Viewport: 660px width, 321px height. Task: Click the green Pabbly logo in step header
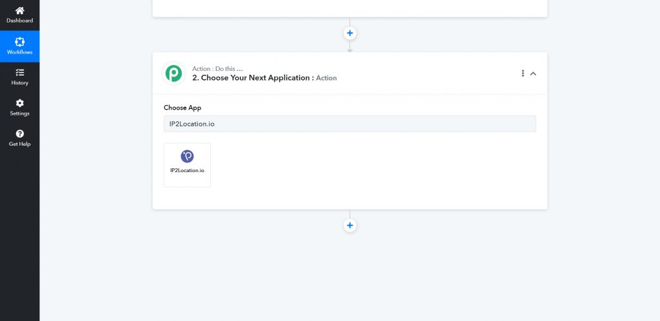pyautogui.click(x=173, y=73)
